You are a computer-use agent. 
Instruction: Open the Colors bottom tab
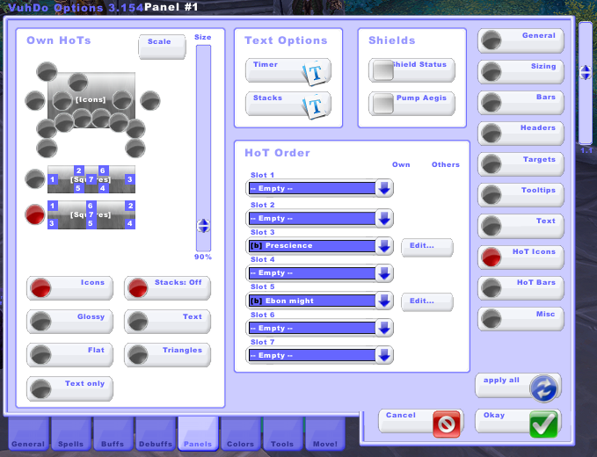pyautogui.click(x=240, y=437)
